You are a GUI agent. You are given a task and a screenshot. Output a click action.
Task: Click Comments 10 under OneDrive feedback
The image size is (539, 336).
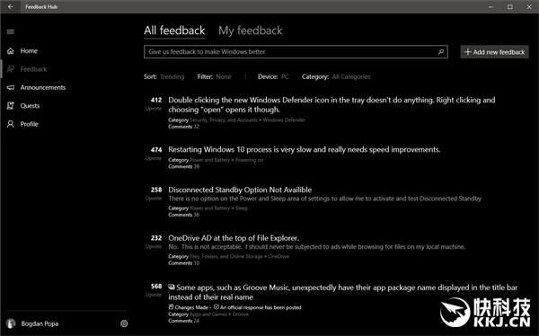click(x=183, y=262)
